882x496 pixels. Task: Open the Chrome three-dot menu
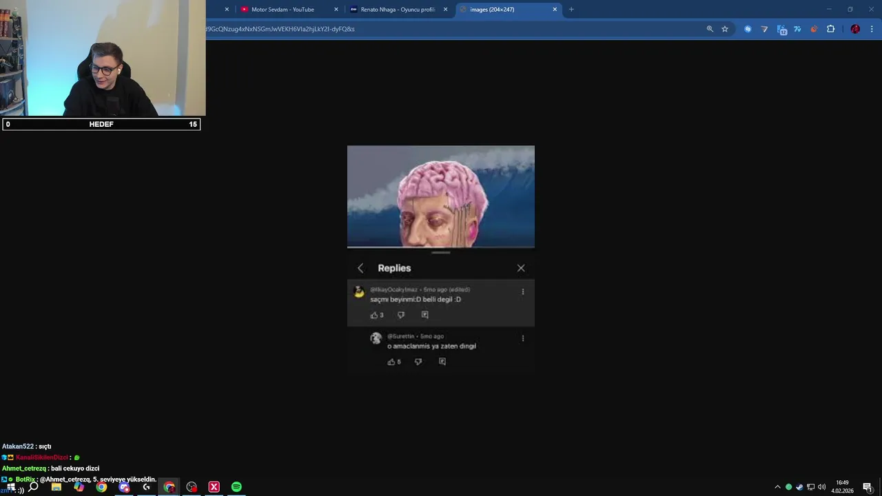point(872,29)
